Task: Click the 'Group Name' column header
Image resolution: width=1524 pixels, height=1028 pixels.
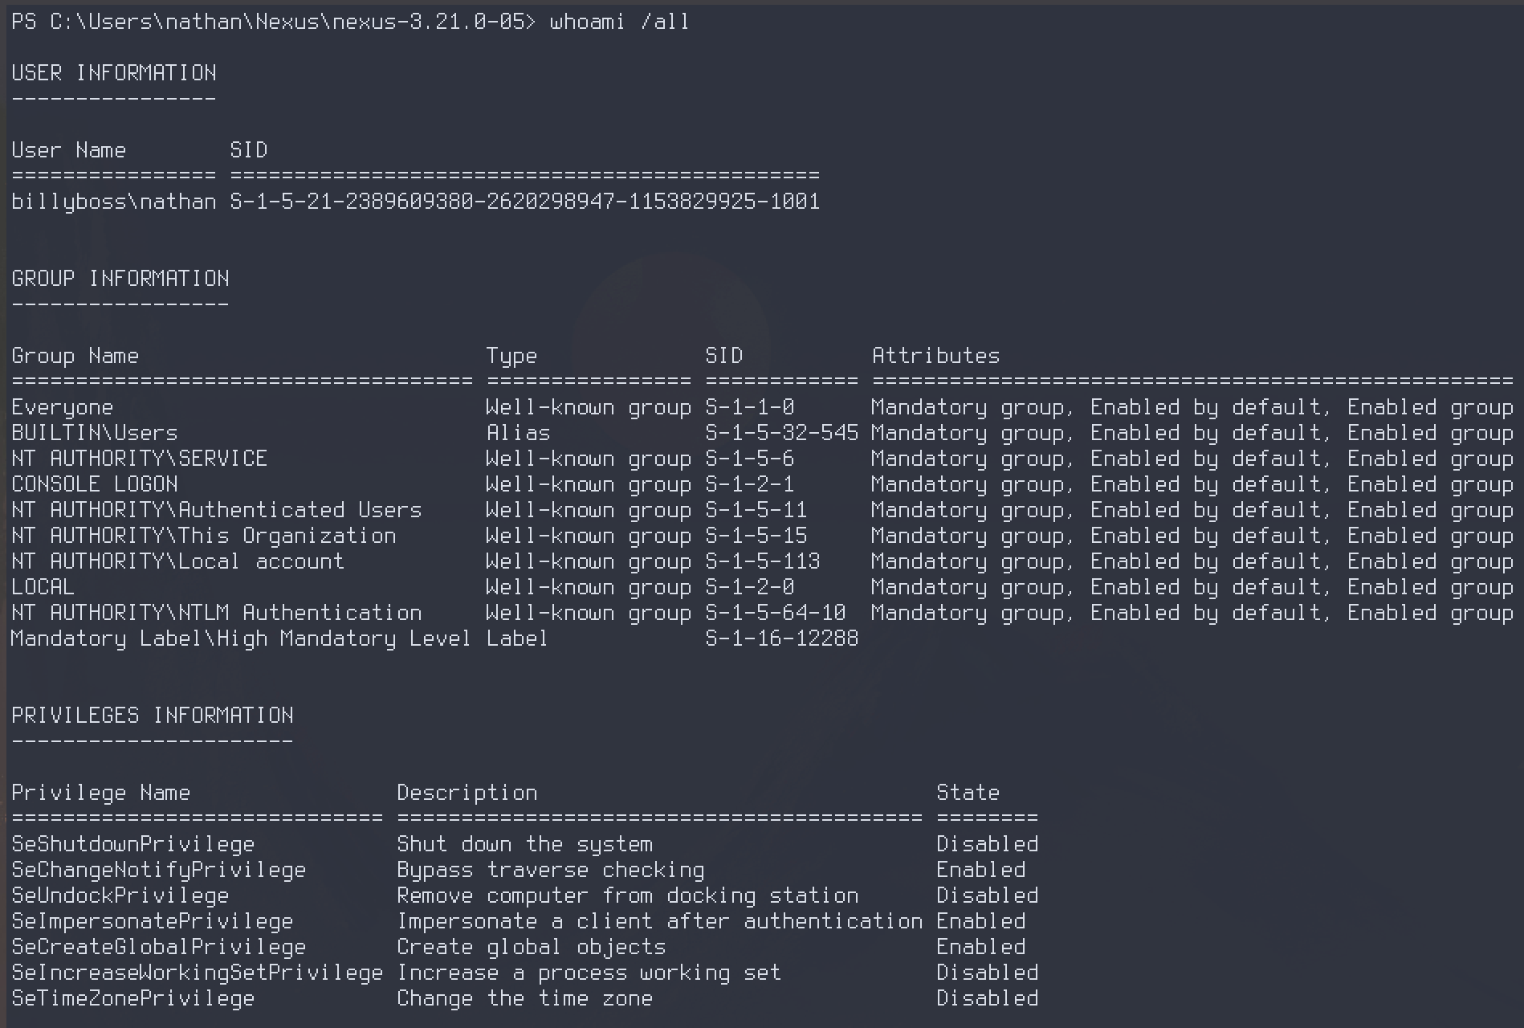Action: tap(75, 356)
